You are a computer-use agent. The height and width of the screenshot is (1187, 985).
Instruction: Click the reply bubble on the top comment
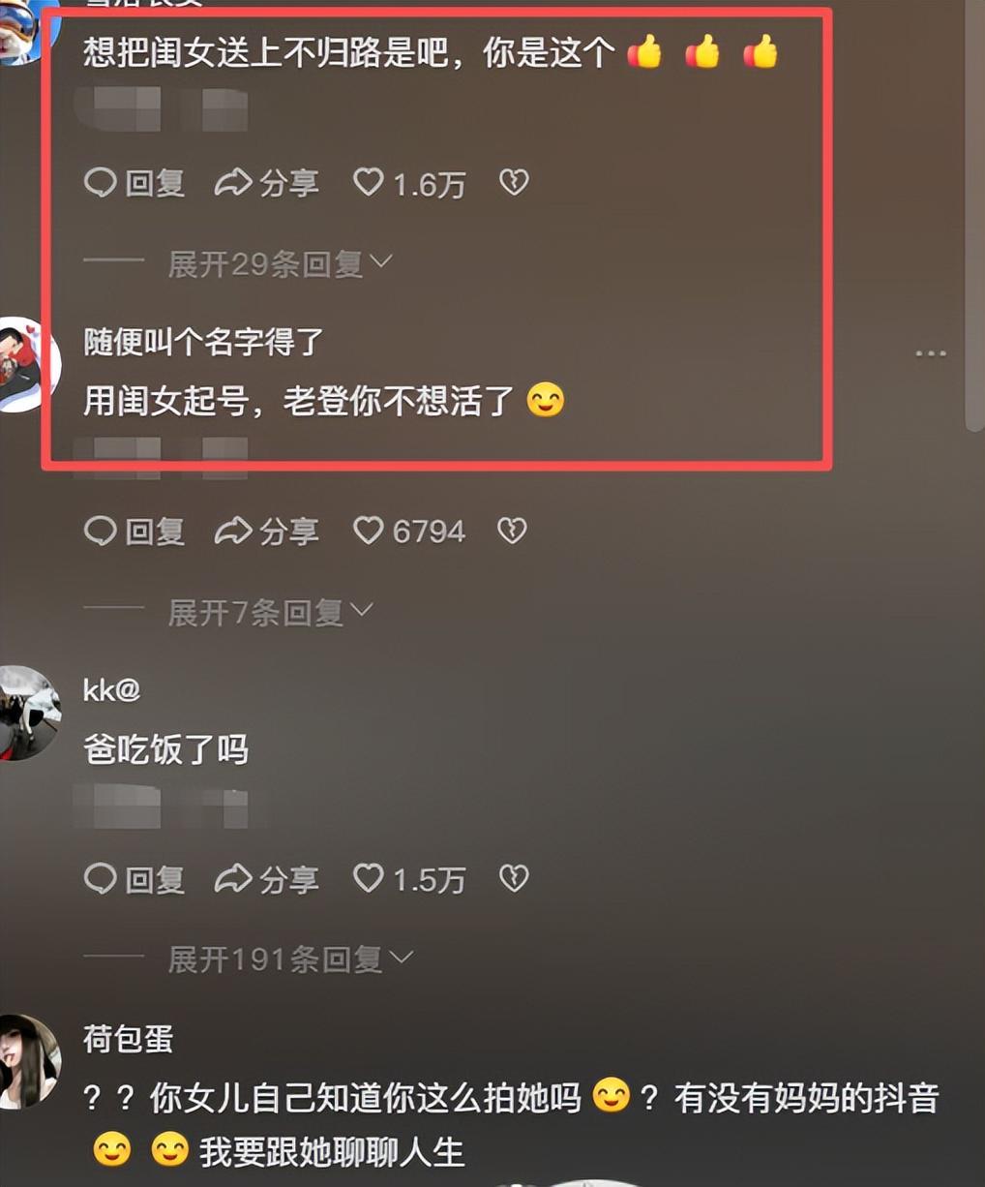coord(134,182)
